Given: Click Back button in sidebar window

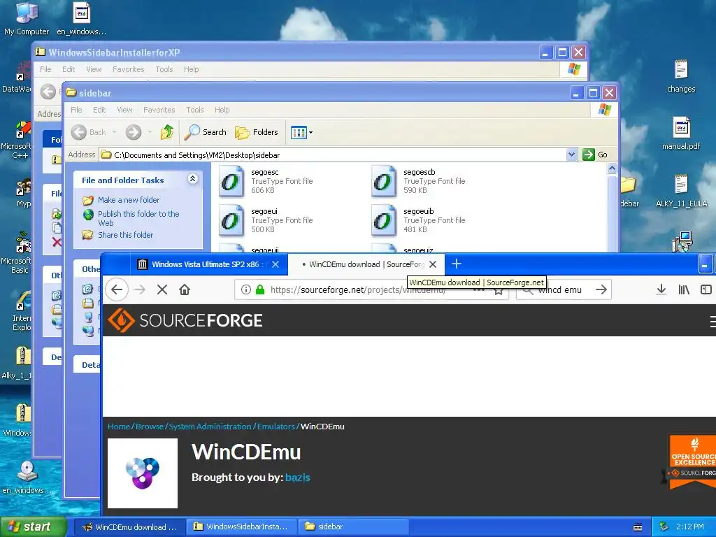Looking at the screenshot, I should point(89,132).
